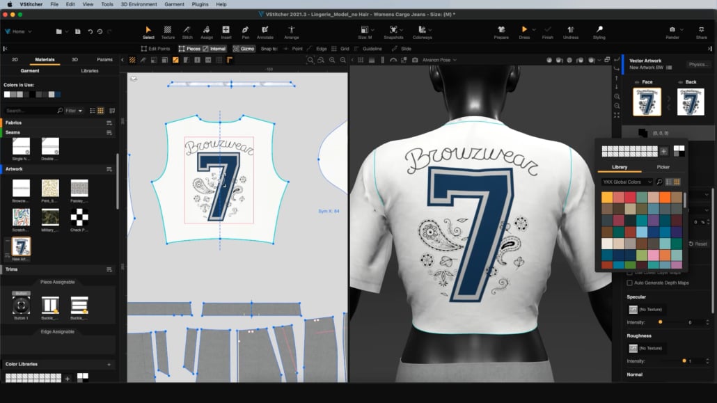Click the Undress icon
717x403 pixels.
572,32
